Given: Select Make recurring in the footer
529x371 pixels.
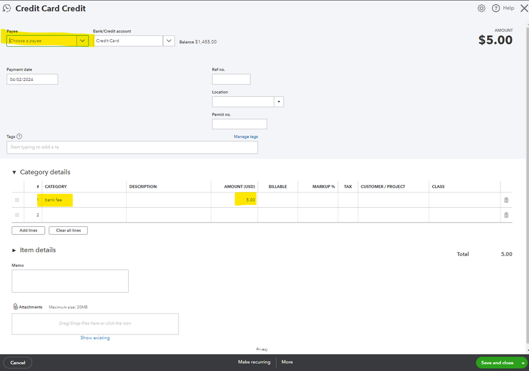Looking at the screenshot, I should point(254,362).
